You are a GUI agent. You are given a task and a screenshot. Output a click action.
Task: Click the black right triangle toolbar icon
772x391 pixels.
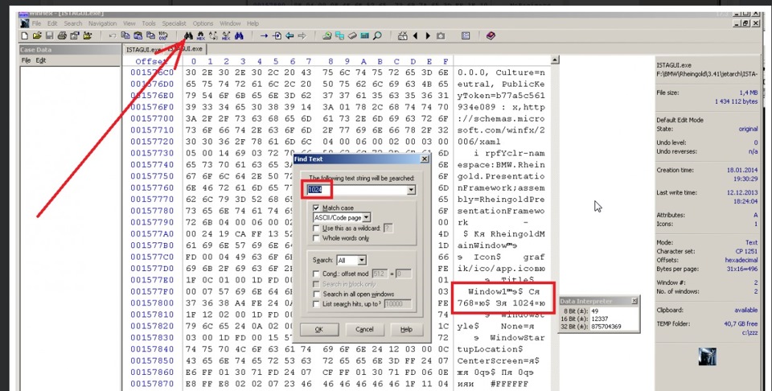tap(428, 36)
